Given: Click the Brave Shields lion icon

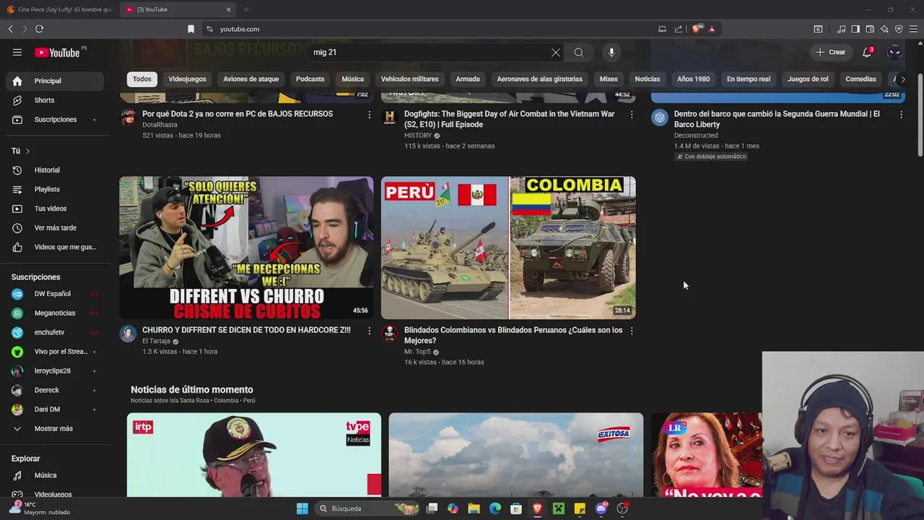Looking at the screenshot, I should click(696, 29).
